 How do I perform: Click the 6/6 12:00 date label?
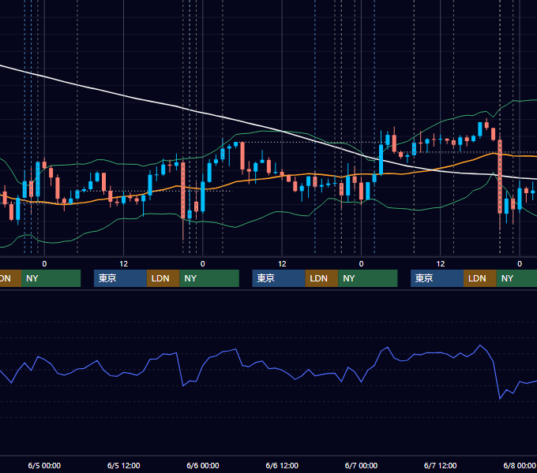282,465
